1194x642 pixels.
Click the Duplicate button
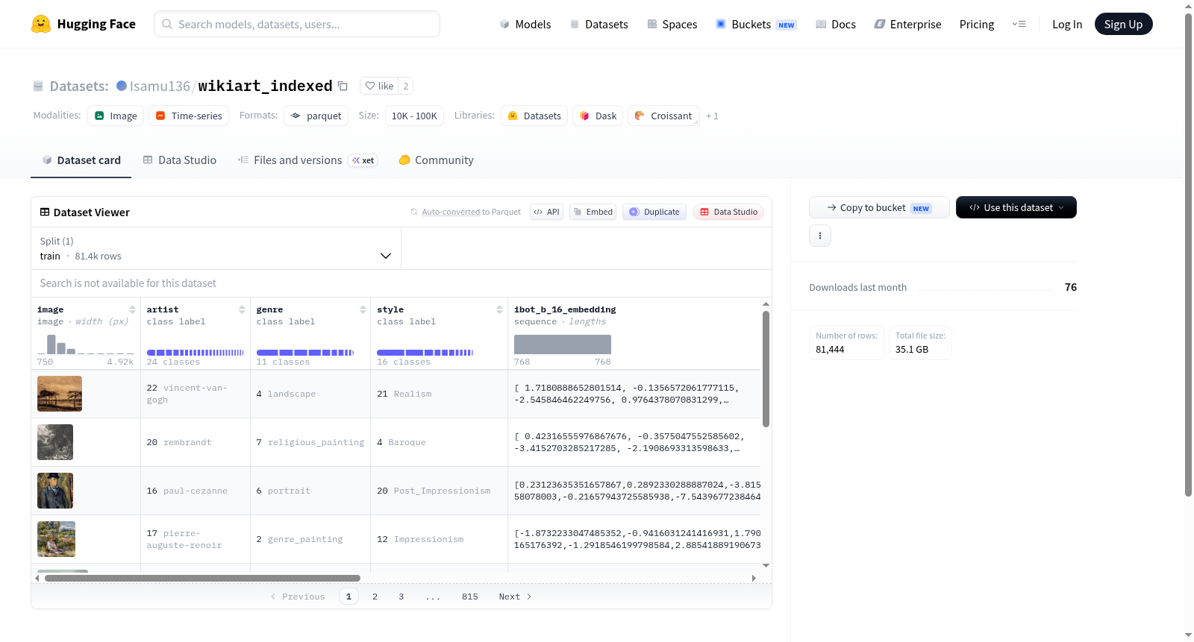654,212
